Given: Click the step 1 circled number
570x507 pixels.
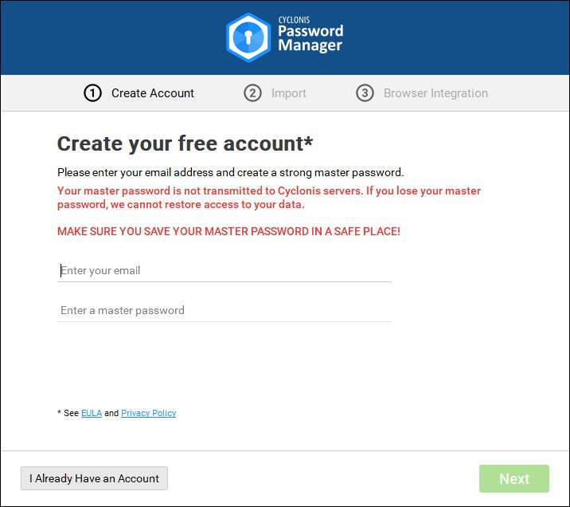Looking at the screenshot, I should (x=92, y=93).
